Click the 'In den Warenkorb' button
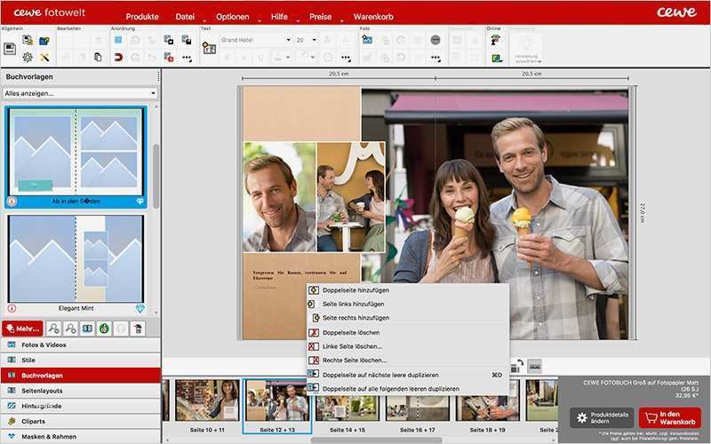 click(x=669, y=418)
